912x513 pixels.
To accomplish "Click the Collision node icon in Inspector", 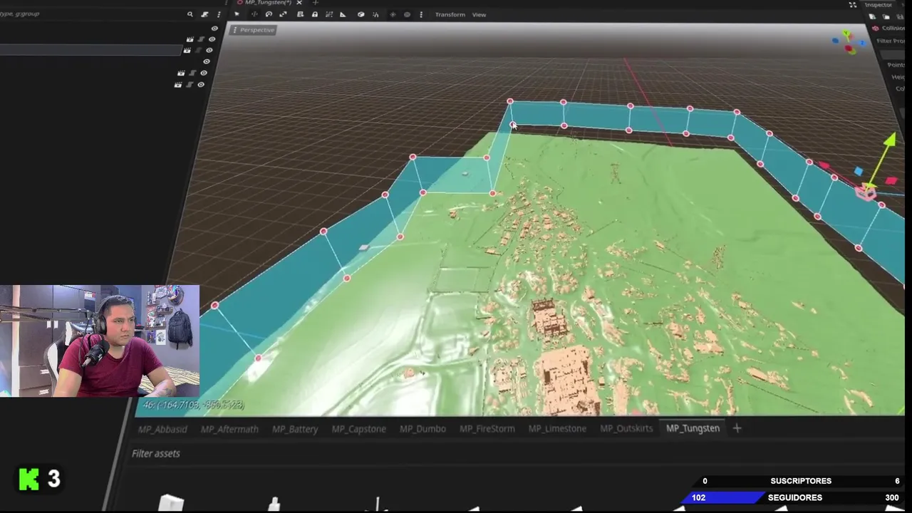I will 876,28.
